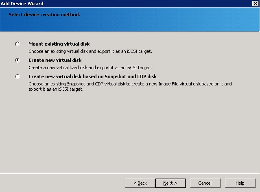Click the separator line above the wizard buttons
Viewport: 260px width, 192px height.
click(x=130, y=172)
